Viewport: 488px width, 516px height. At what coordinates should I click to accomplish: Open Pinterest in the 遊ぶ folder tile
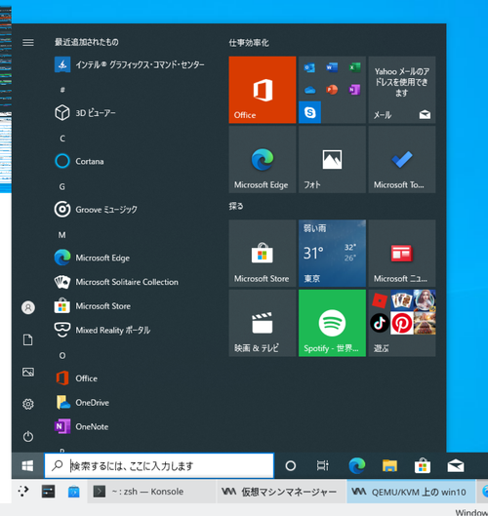(x=402, y=323)
